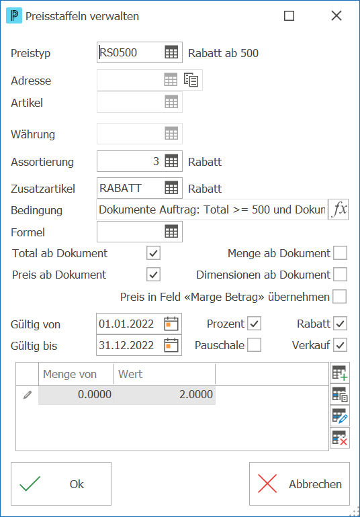Toggle the Prozent checkbox
The image size is (360, 517).
pyautogui.click(x=254, y=324)
